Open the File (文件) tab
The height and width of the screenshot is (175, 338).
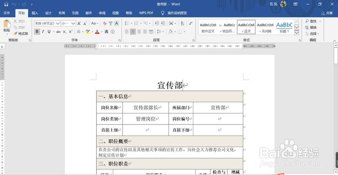point(7,13)
